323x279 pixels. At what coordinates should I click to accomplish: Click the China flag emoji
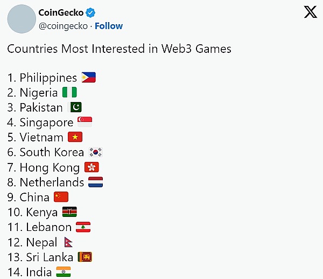(x=61, y=197)
